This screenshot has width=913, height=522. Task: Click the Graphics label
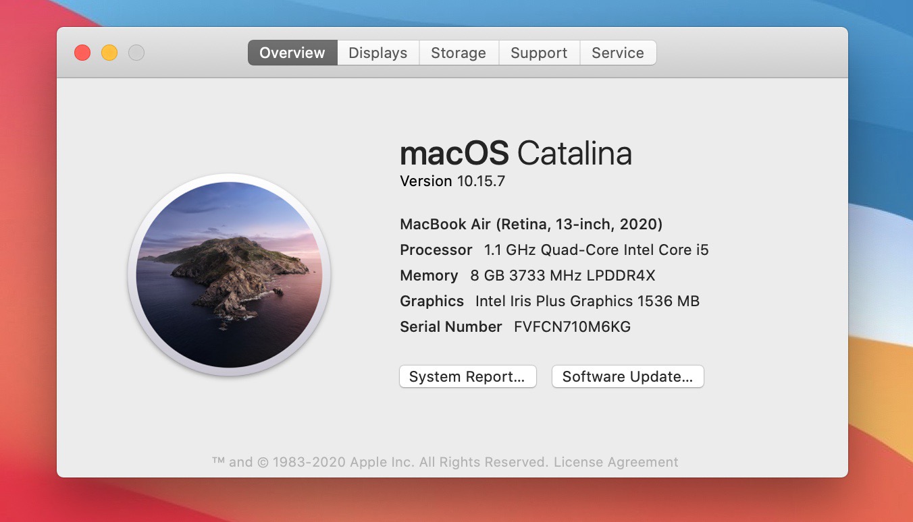(432, 301)
